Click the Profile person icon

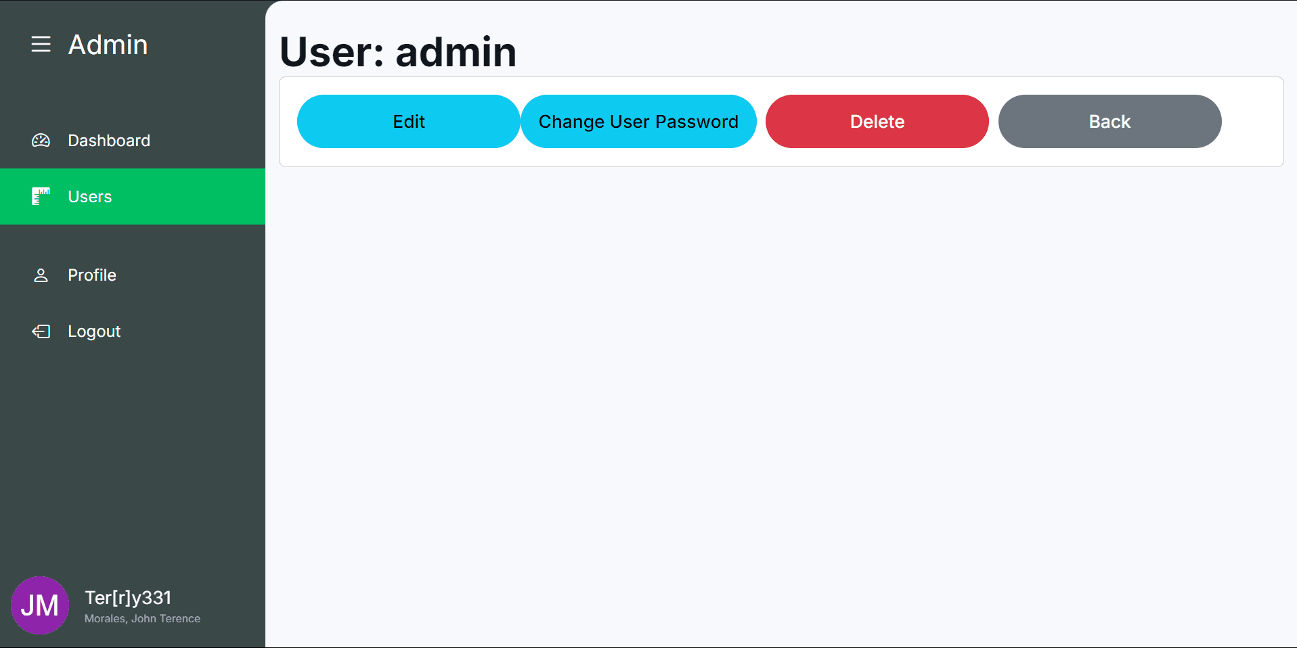(x=41, y=275)
